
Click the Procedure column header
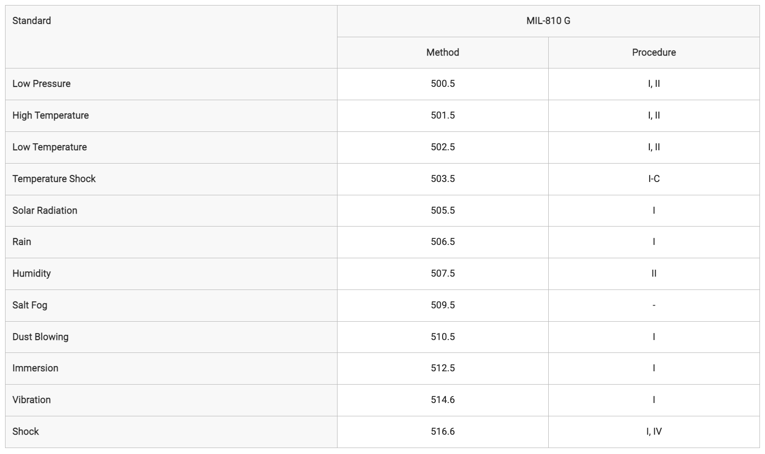coord(654,53)
